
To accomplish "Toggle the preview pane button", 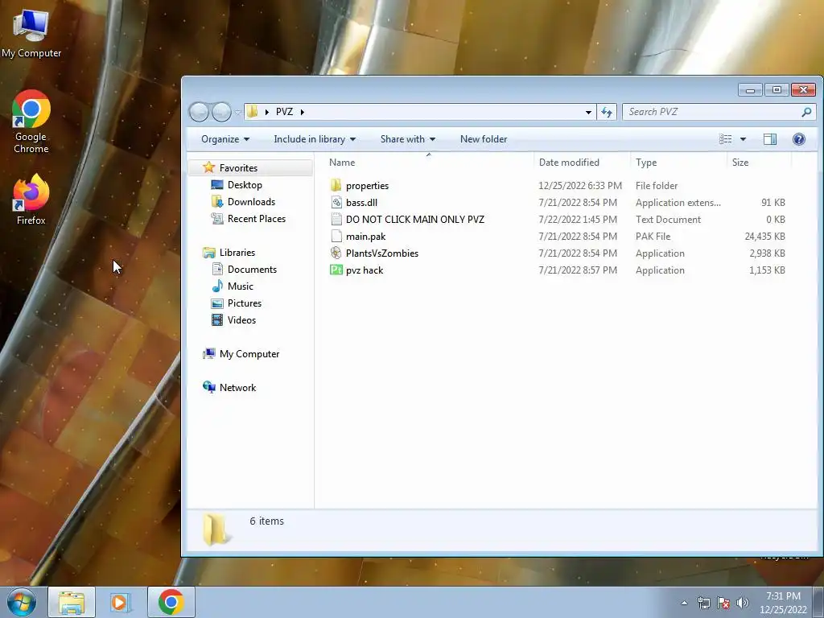I will [x=770, y=139].
